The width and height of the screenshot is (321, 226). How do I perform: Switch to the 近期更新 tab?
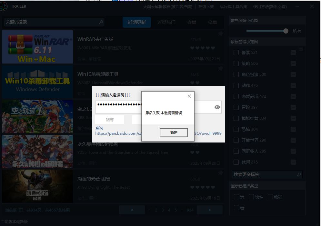137,22
